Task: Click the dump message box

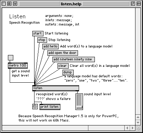Action: (x=68, y=72)
